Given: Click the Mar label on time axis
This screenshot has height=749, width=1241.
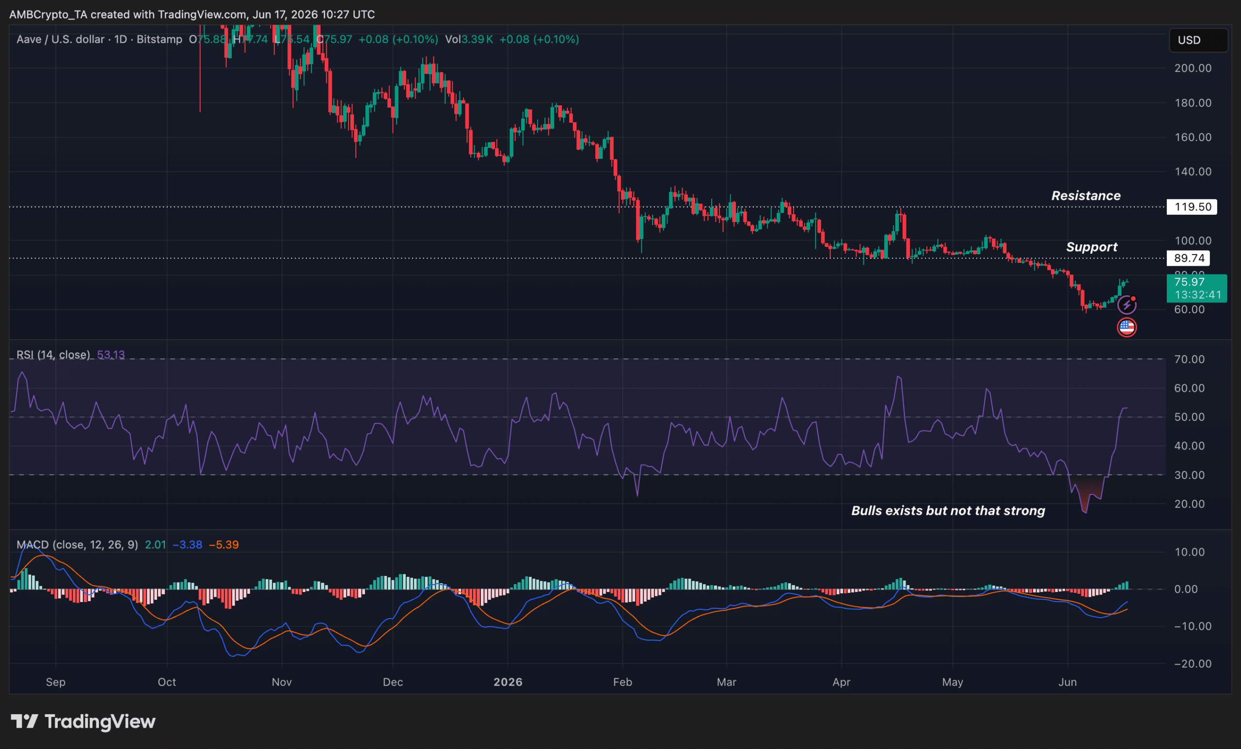Looking at the screenshot, I should (726, 682).
